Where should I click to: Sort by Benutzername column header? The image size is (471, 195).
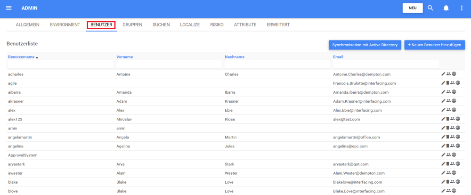21,57
